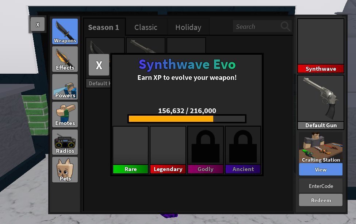Click the EnterCode input field
Image resolution: width=356 pixels, height=224 pixels.
pyautogui.click(x=321, y=186)
